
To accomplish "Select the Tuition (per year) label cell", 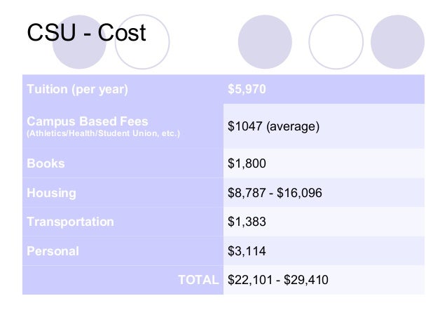I will [x=123, y=89].
